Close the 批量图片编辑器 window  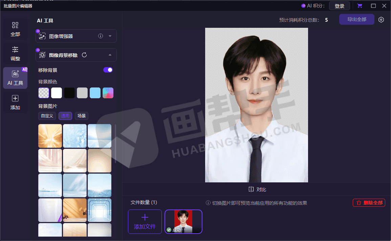coord(384,6)
